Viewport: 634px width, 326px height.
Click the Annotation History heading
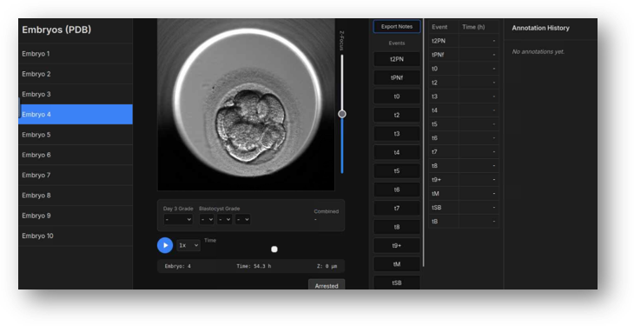pyautogui.click(x=540, y=28)
